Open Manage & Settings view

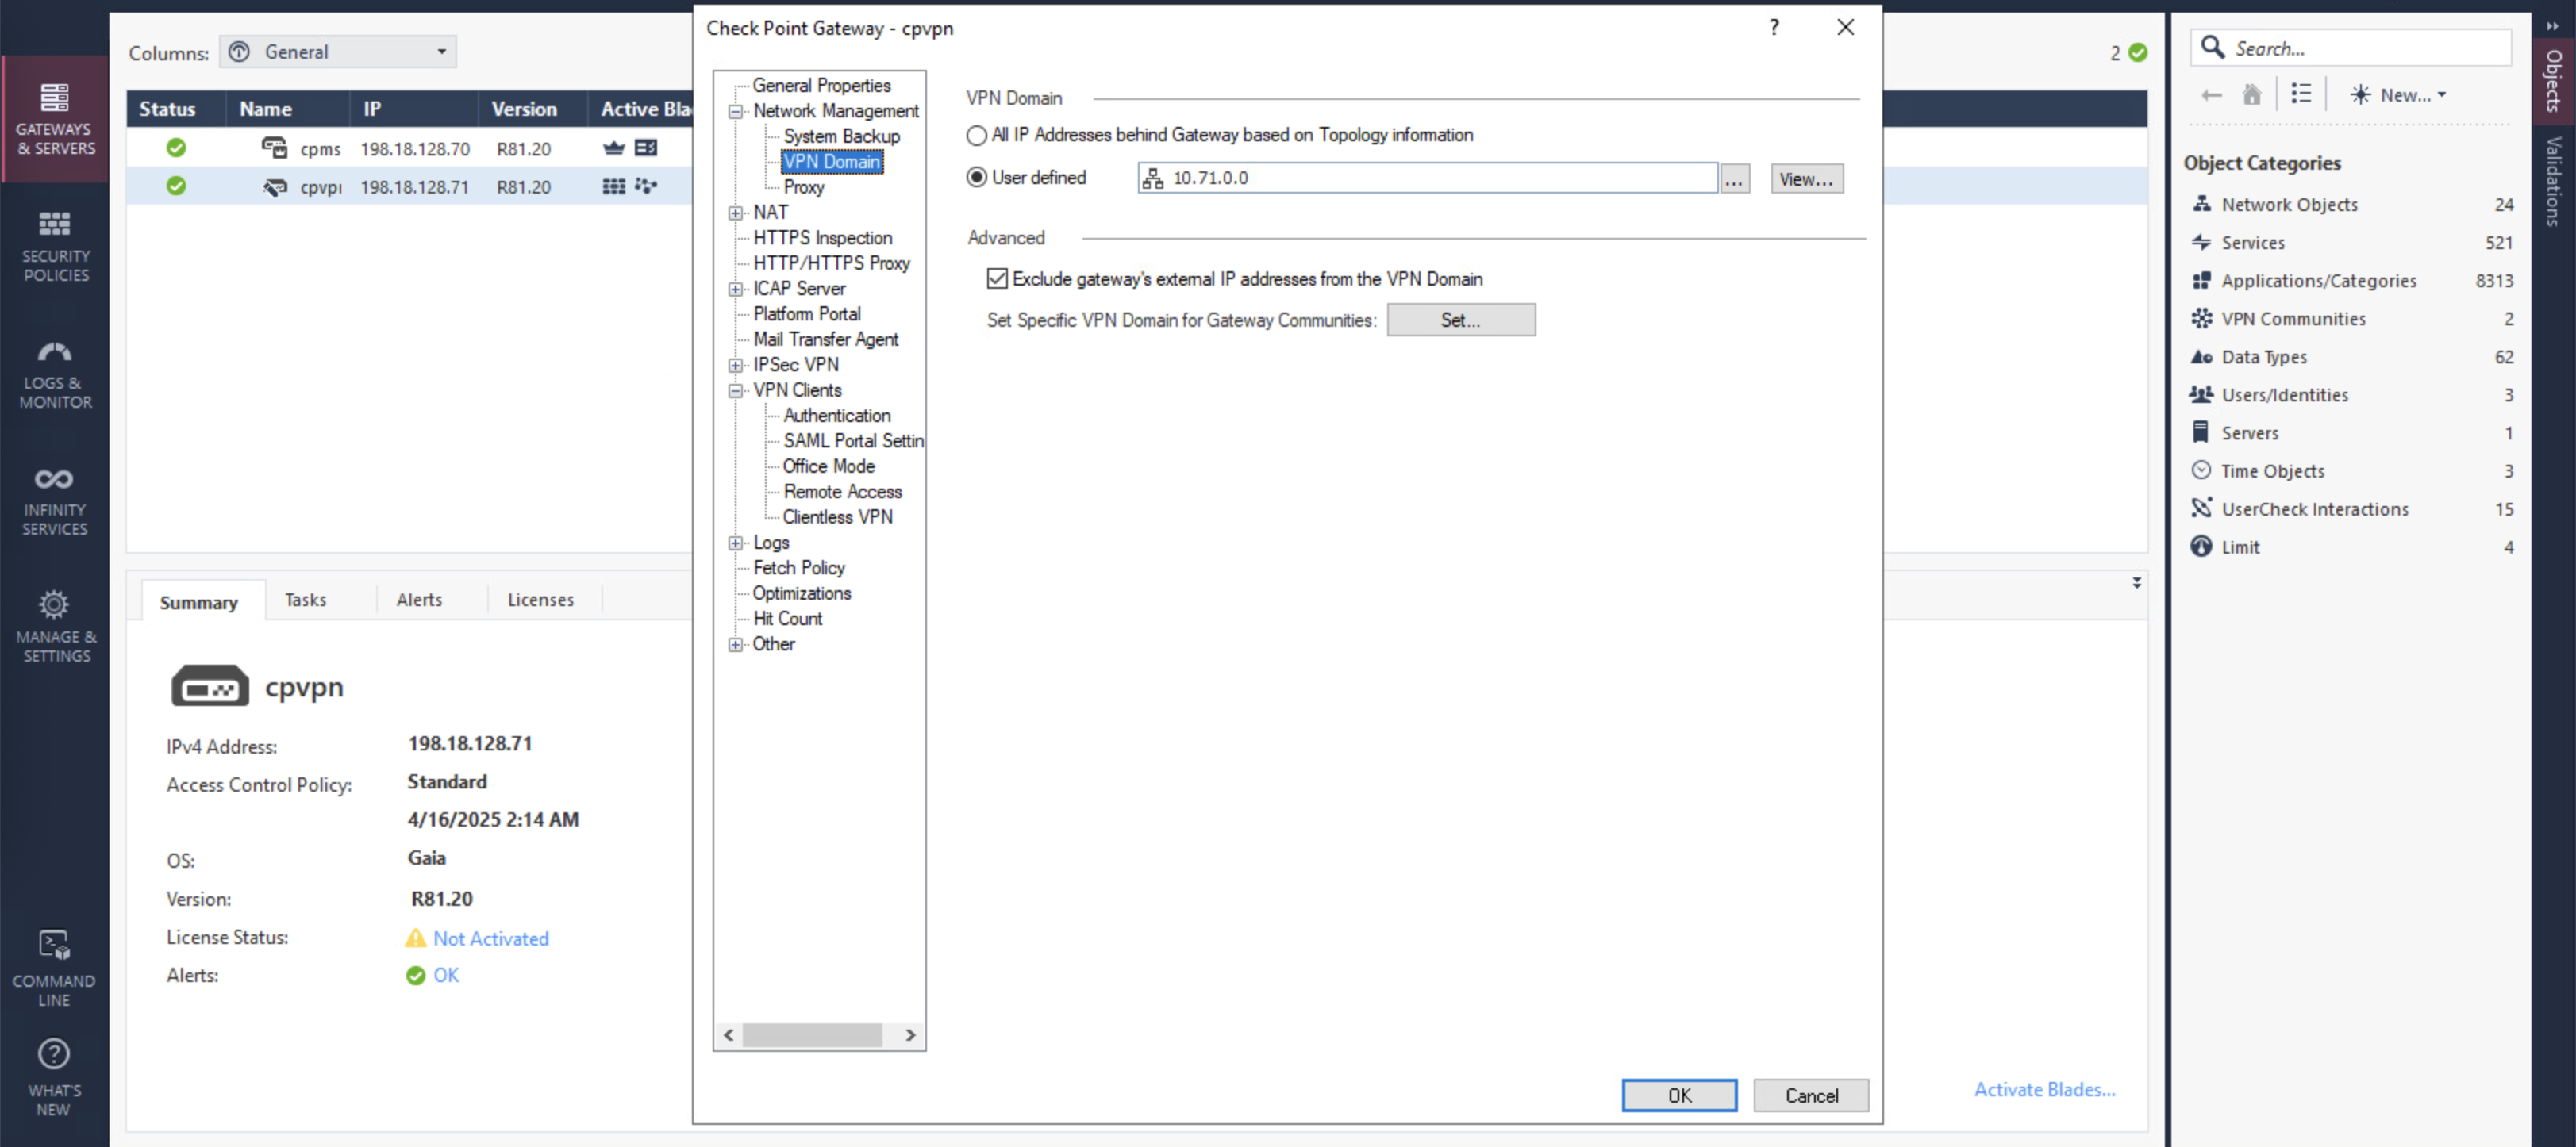click(x=55, y=627)
